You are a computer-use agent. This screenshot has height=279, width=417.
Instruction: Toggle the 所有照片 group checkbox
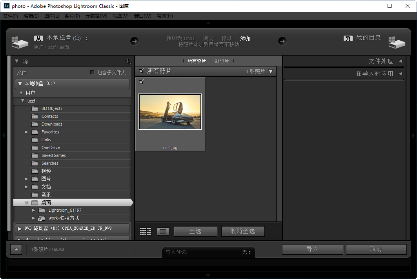tap(142, 71)
